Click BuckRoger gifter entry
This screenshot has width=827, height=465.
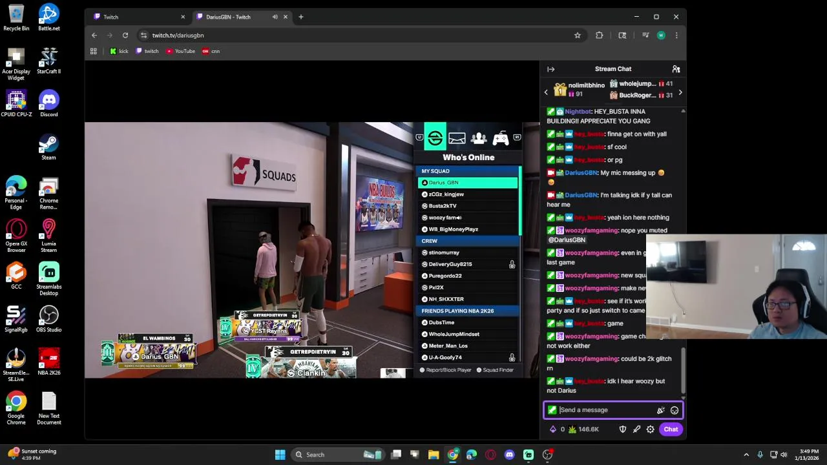click(641, 96)
